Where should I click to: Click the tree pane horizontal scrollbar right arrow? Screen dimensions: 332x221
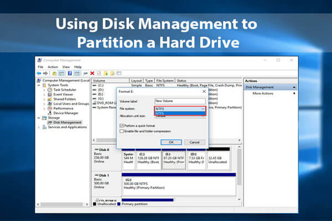(87, 204)
